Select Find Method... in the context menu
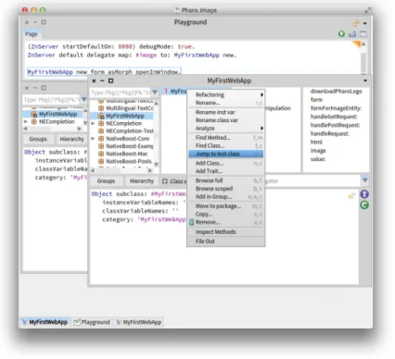 tap(226, 138)
